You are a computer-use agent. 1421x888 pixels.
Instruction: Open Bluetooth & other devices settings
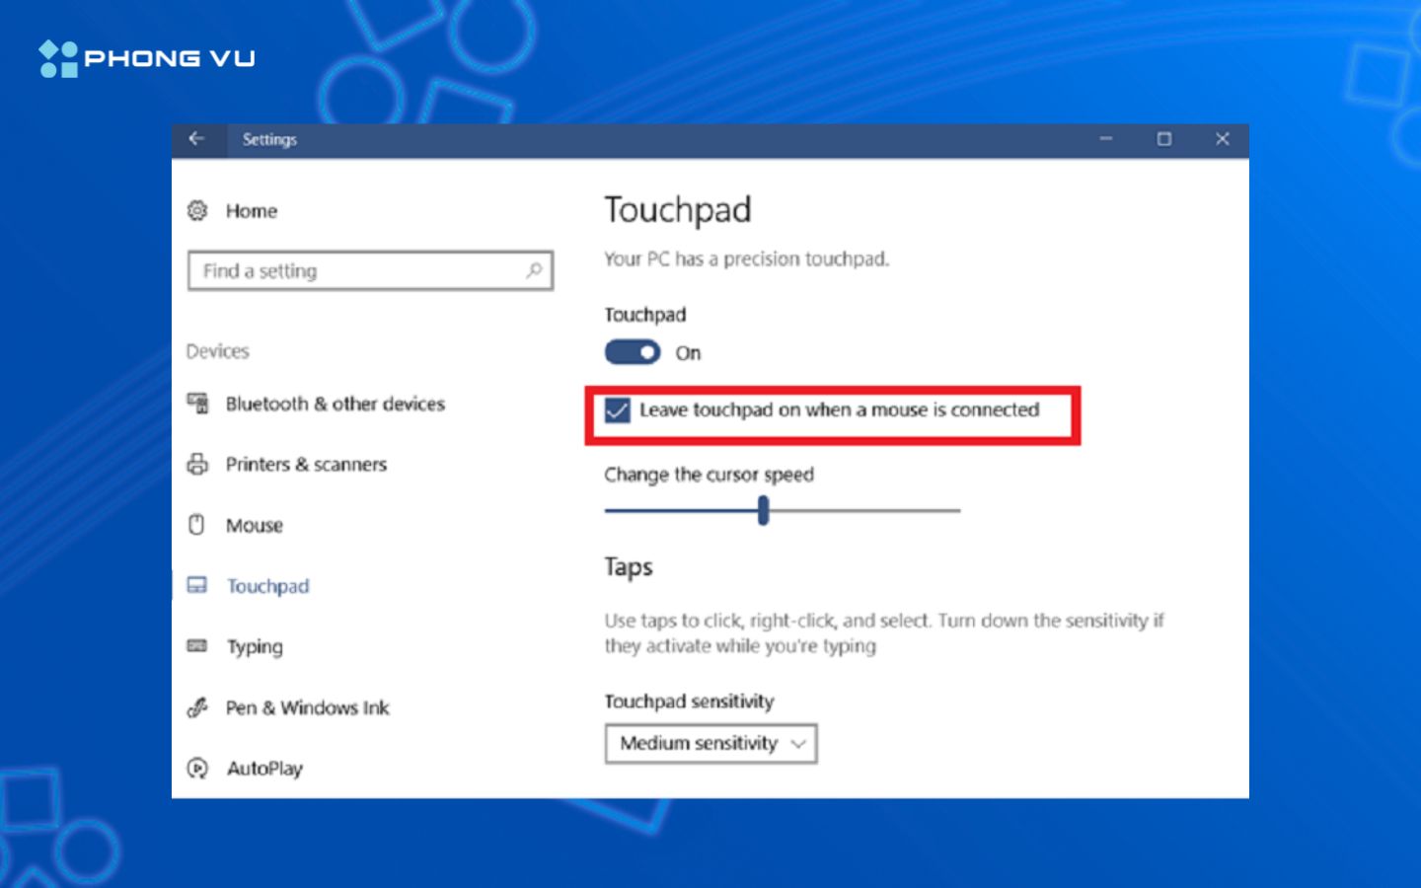pos(335,404)
